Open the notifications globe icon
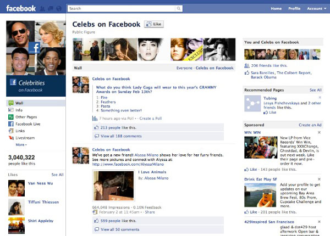330x236 pixels. click(x=59, y=9)
